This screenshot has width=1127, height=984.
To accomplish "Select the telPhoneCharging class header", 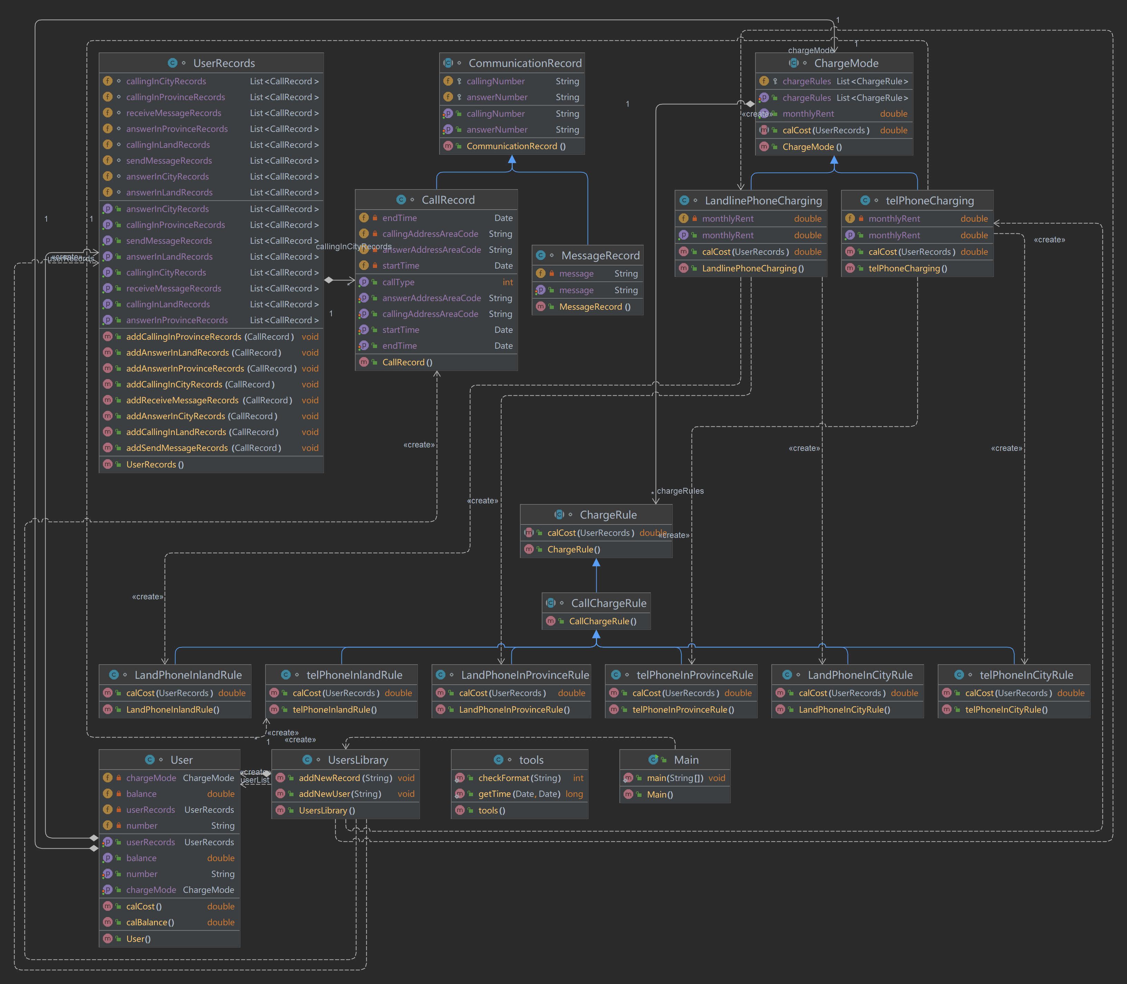I will 929,200.
